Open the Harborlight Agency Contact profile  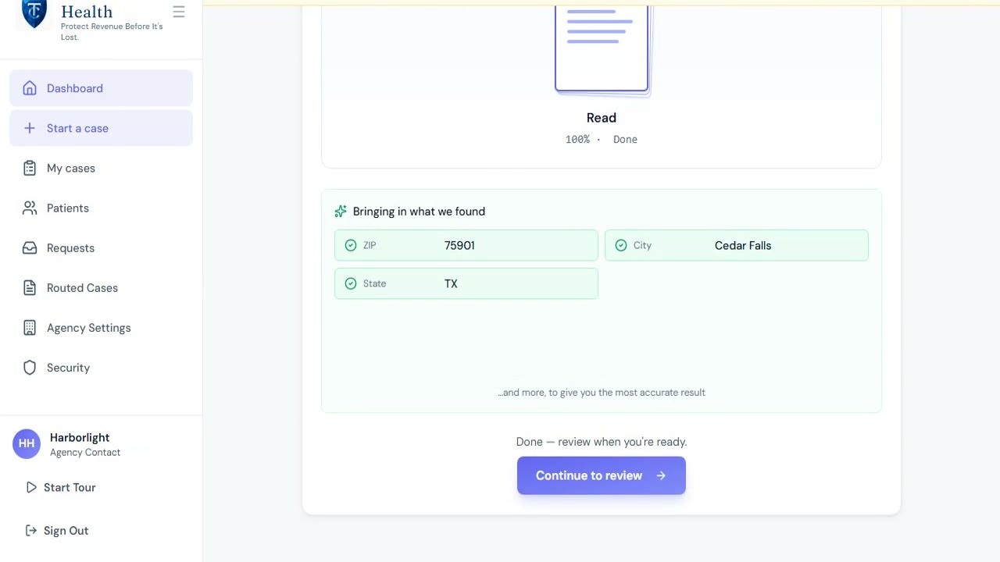click(85, 444)
